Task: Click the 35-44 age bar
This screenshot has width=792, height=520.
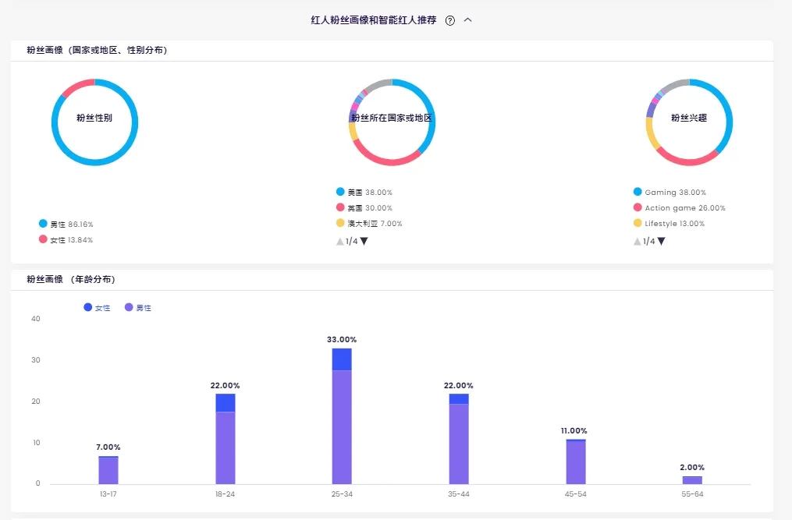Action: 459,439
